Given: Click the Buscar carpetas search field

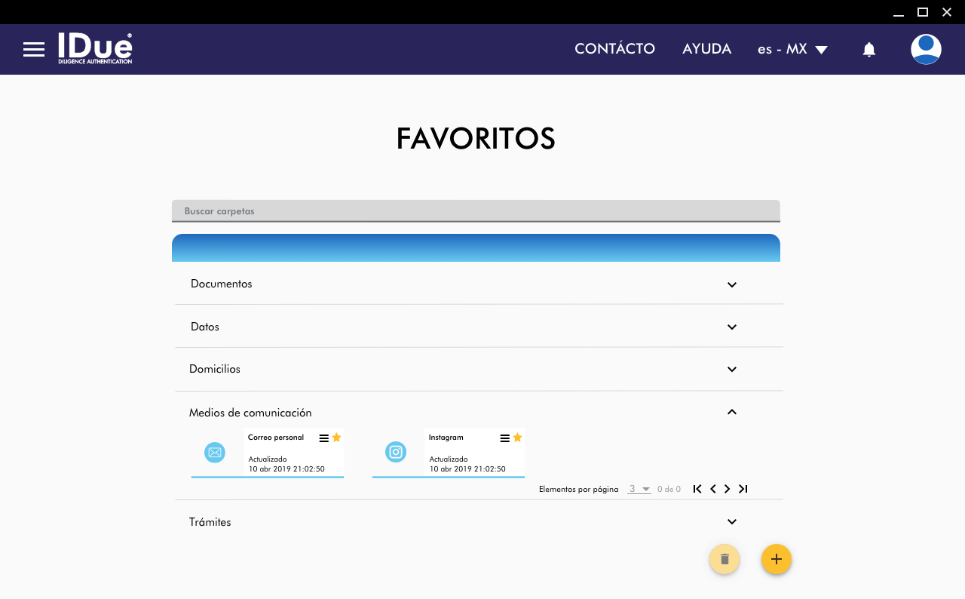Looking at the screenshot, I should click(475, 211).
